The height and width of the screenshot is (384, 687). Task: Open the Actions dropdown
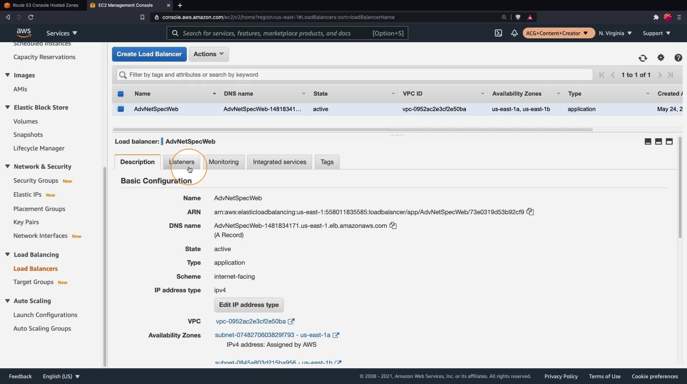point(209,54)
